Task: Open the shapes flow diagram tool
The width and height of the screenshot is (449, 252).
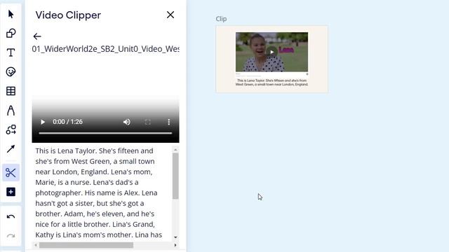Action: [x=11, y=129]
